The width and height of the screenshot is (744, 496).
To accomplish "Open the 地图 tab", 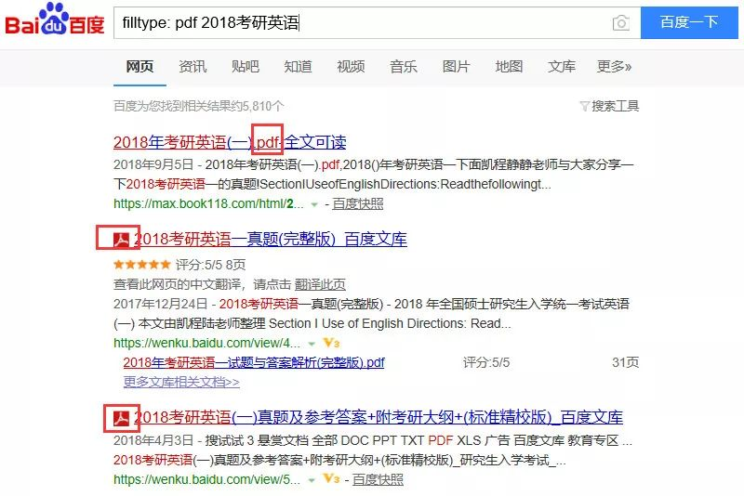I will 509,66.
